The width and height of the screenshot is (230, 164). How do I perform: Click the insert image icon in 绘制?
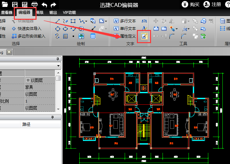(81, 36)
